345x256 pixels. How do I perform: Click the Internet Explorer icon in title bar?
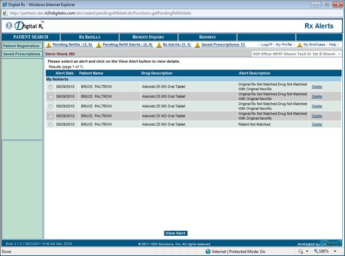click(x=4, y=4)
